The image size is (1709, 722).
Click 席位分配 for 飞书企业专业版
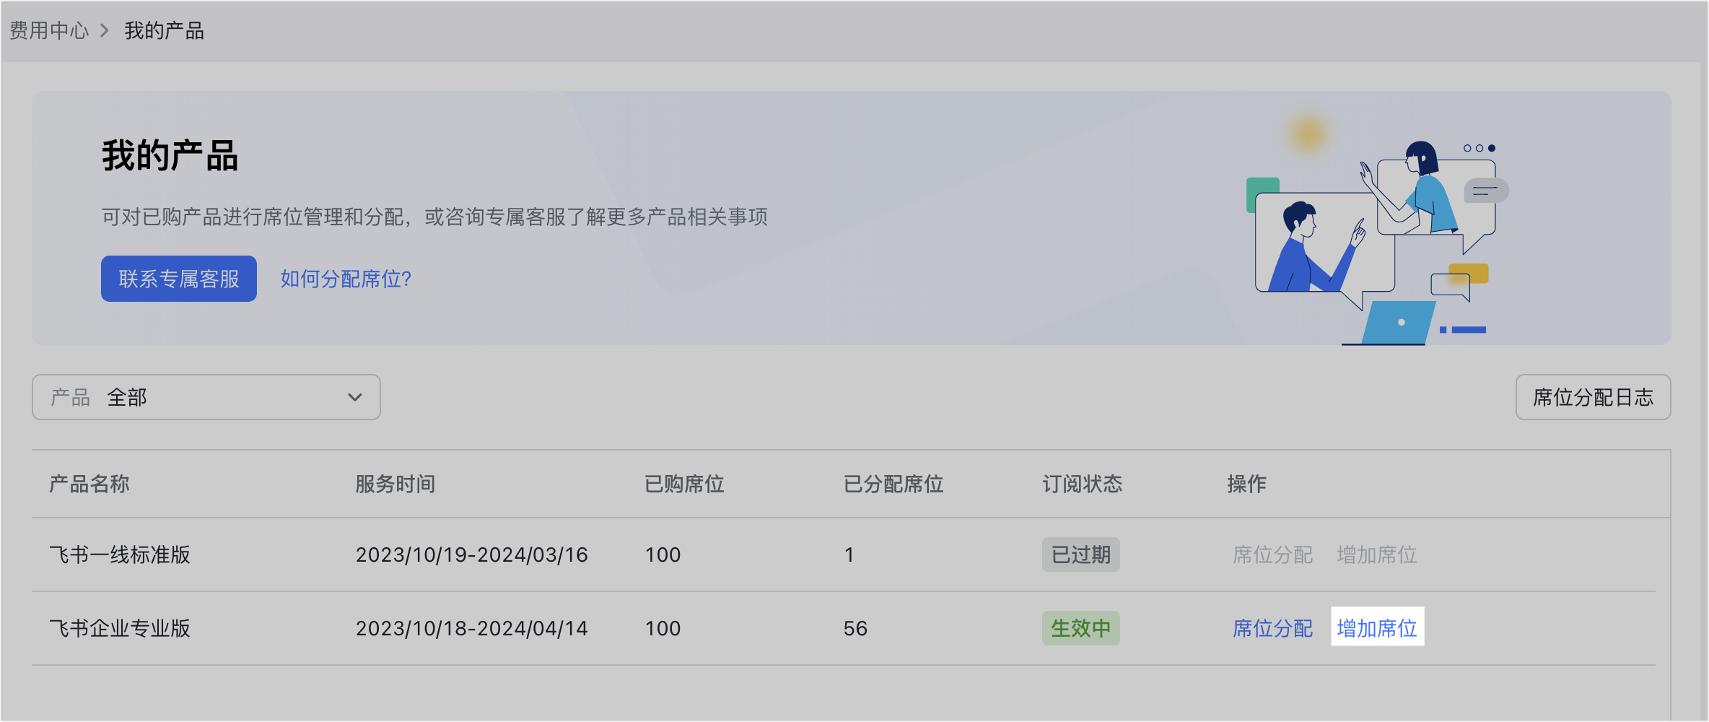click(1272, 628)
